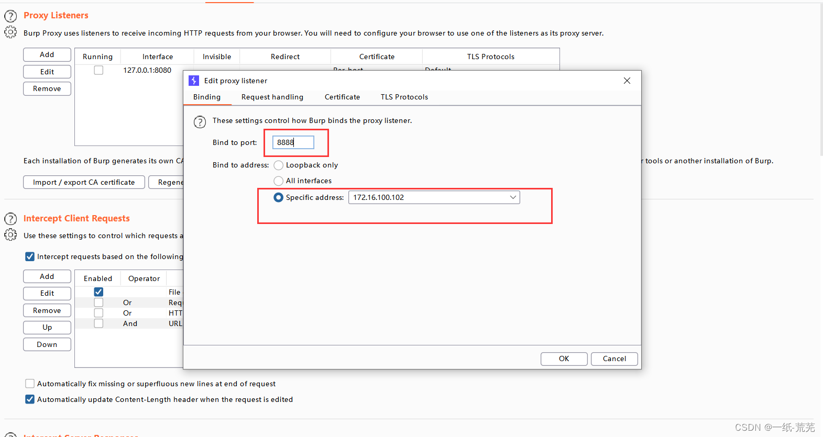The height and width of the screenshot is (437, 823).
Task: Click Regenerate CA certificate button
Action: [166, 182]
